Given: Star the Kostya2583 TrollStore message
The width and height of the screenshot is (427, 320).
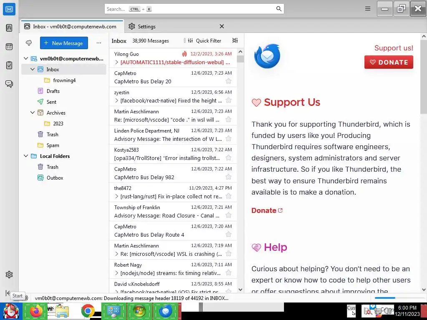Looking at the screenshot, I should (229, 157).
